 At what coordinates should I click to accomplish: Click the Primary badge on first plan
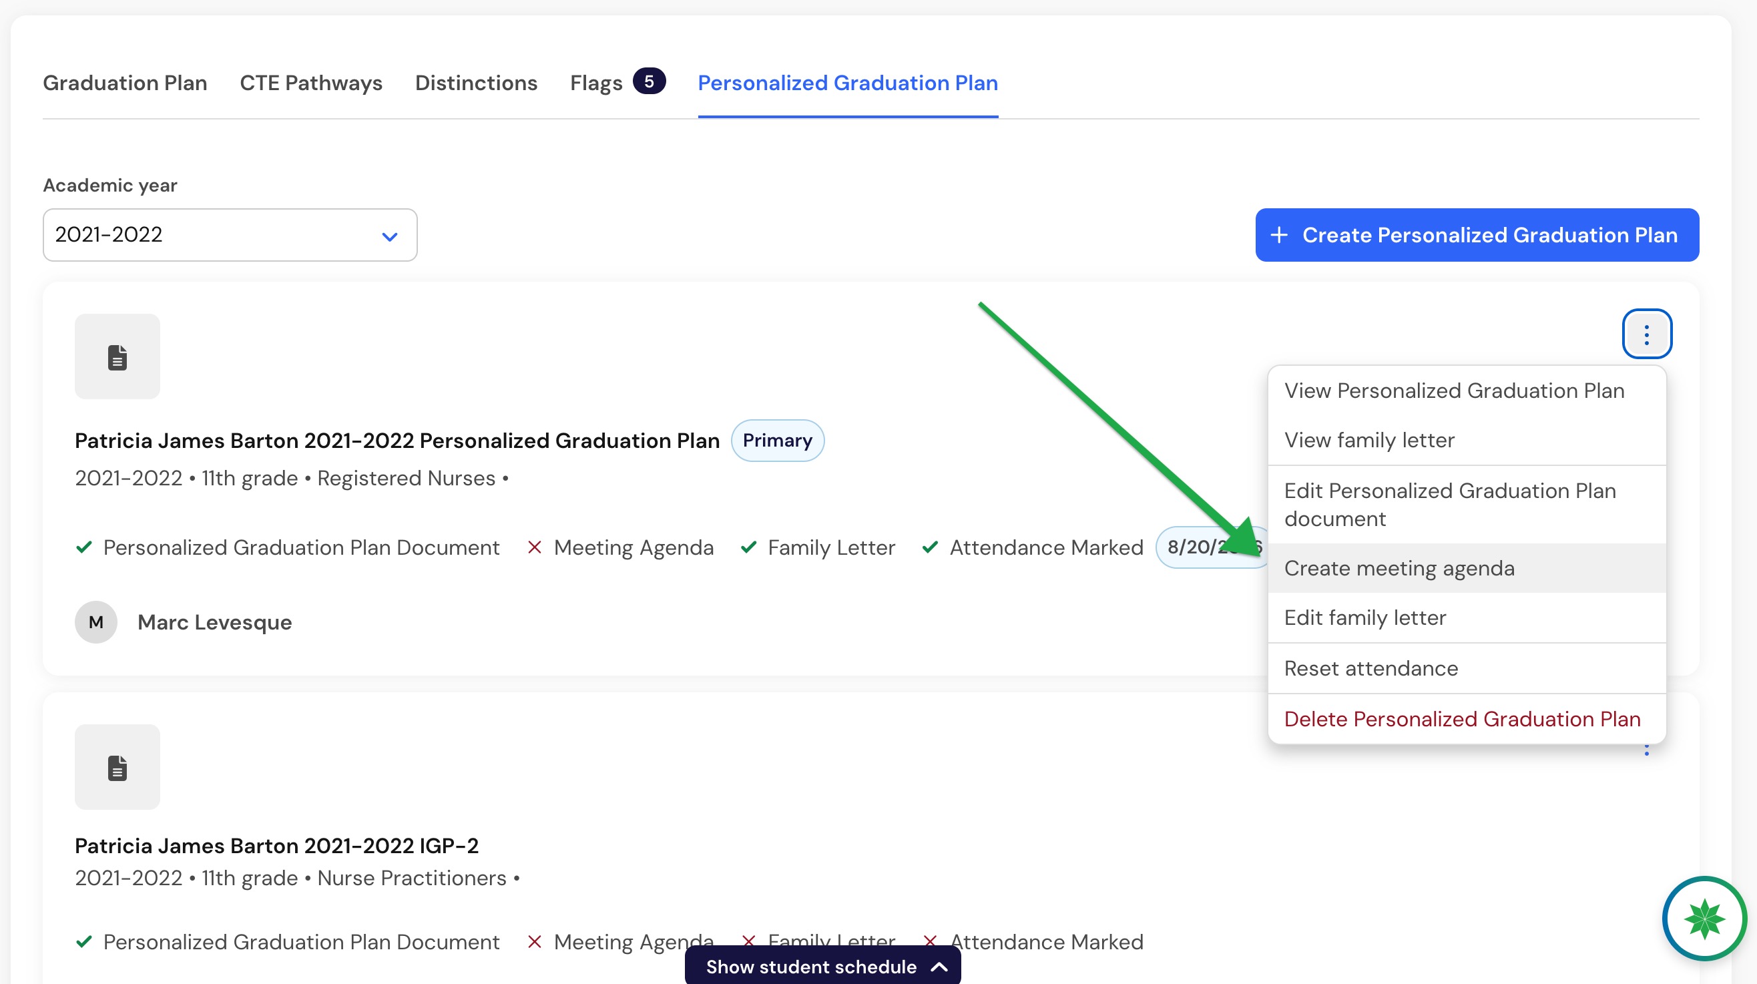[778, 441]
